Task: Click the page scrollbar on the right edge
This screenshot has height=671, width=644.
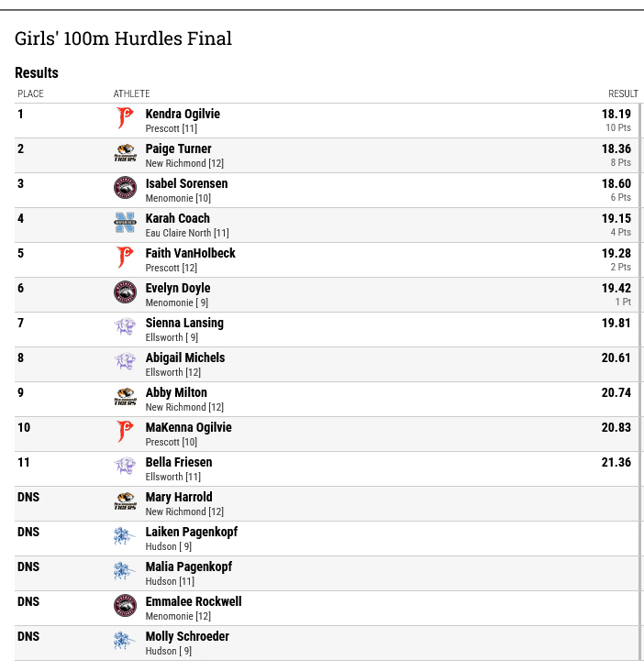Action: click(x=640, y=380)
